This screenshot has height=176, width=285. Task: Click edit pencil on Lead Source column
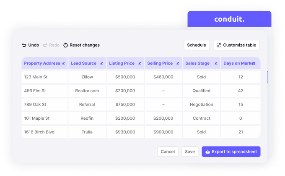click(x=101, y=63)
